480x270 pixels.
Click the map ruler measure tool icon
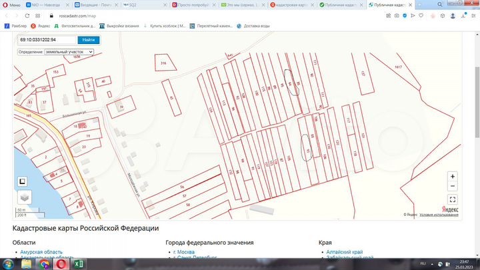[x=23, y=181]
